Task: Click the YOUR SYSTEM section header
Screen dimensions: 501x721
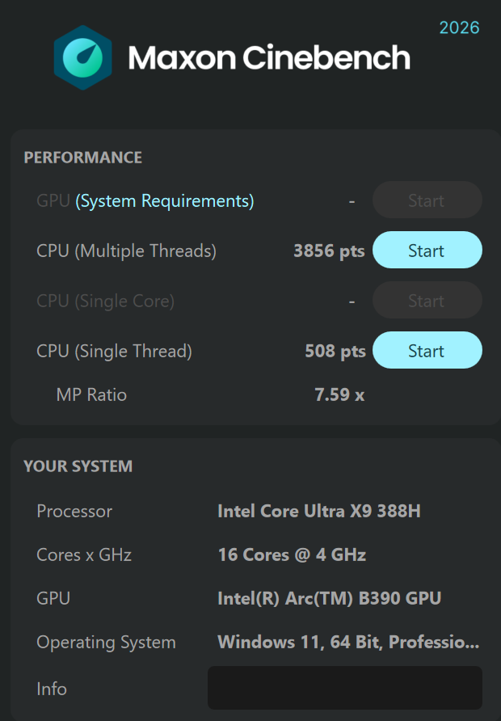Action: pos(79,466)
